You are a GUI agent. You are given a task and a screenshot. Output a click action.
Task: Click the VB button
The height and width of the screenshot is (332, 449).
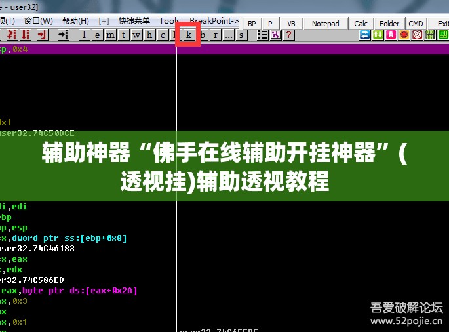[291, 24]
